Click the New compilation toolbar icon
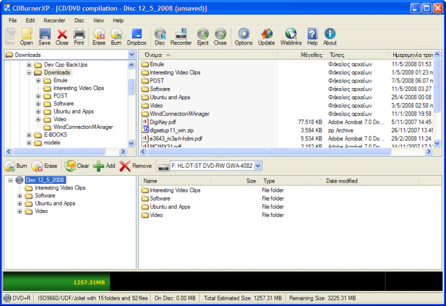This screenshot has width=446, height=306. pyautogui.click(x=9, y=37)
